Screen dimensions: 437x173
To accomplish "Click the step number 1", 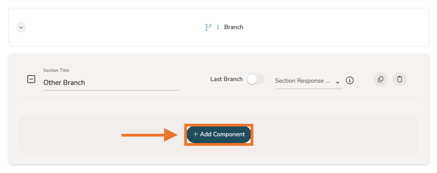I will (x=218, y=27).
